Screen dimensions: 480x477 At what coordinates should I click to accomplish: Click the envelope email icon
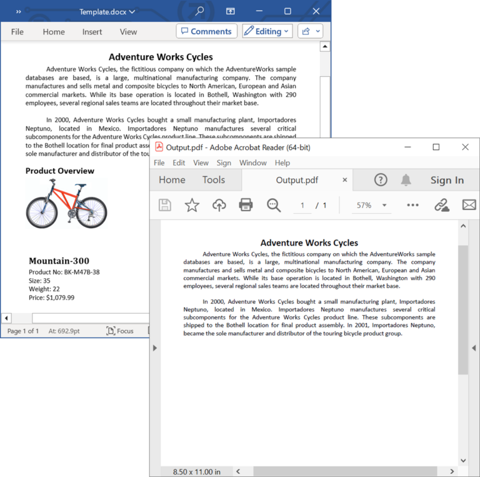coord(469,205)
